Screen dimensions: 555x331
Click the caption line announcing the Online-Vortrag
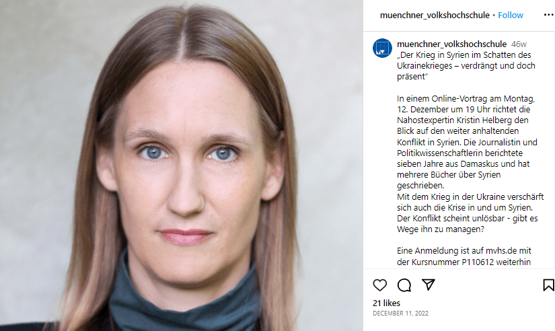click(x=466, y=98)
